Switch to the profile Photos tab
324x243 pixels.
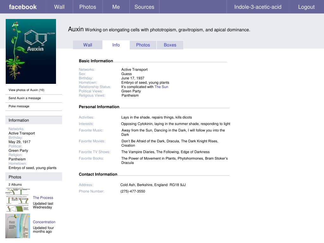click(x=143, y=45)
